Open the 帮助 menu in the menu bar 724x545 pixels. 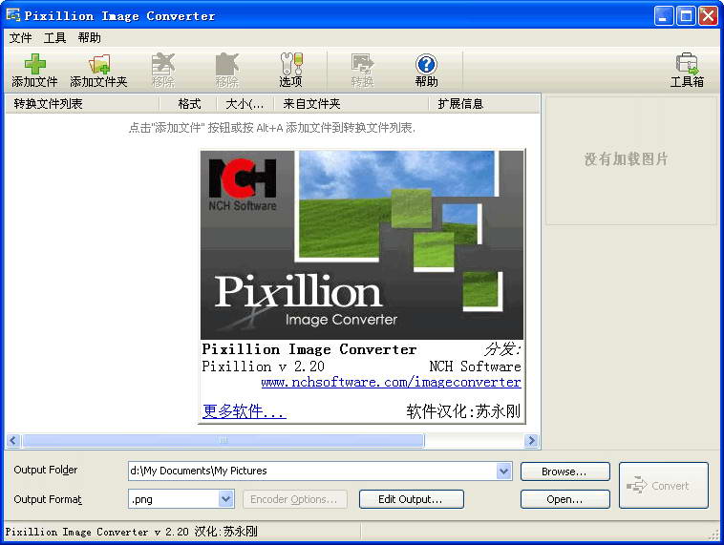(89, 38)
